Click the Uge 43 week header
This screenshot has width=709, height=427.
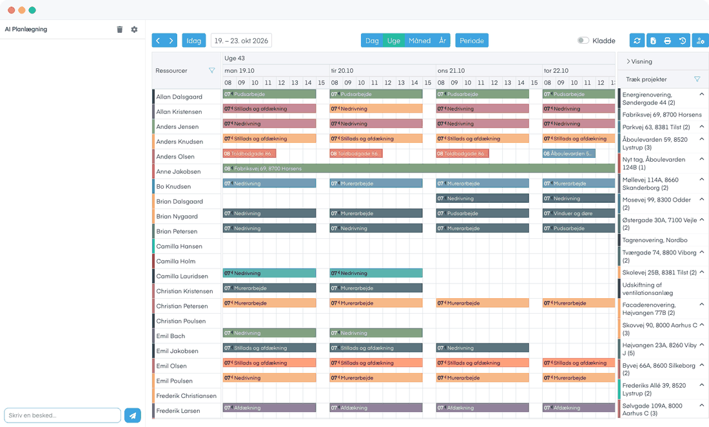[235, 59]
